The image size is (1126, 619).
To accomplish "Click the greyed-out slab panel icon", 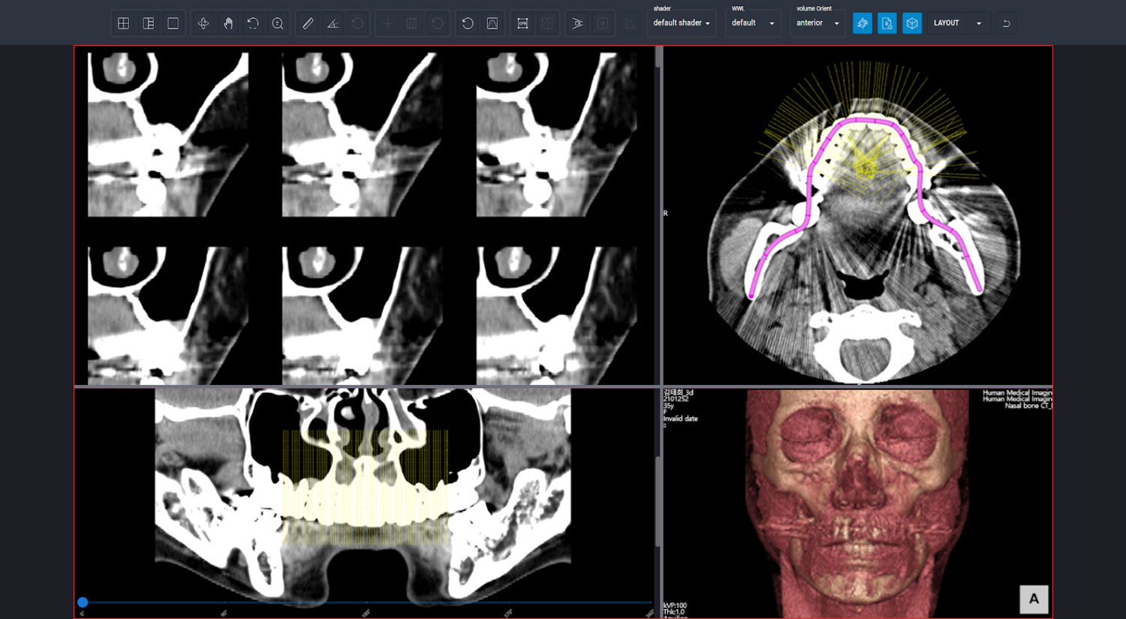I will point(412,23).
